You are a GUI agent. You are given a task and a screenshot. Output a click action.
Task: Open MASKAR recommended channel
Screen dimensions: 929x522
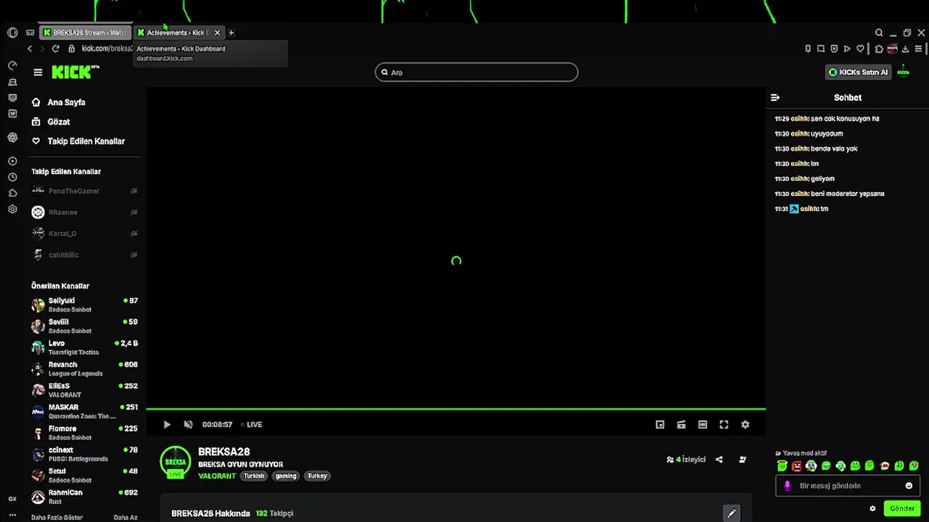(x=85, y=412)
